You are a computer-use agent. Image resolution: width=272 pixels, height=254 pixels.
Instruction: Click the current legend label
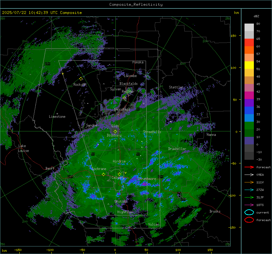click(x=263, y=213)
